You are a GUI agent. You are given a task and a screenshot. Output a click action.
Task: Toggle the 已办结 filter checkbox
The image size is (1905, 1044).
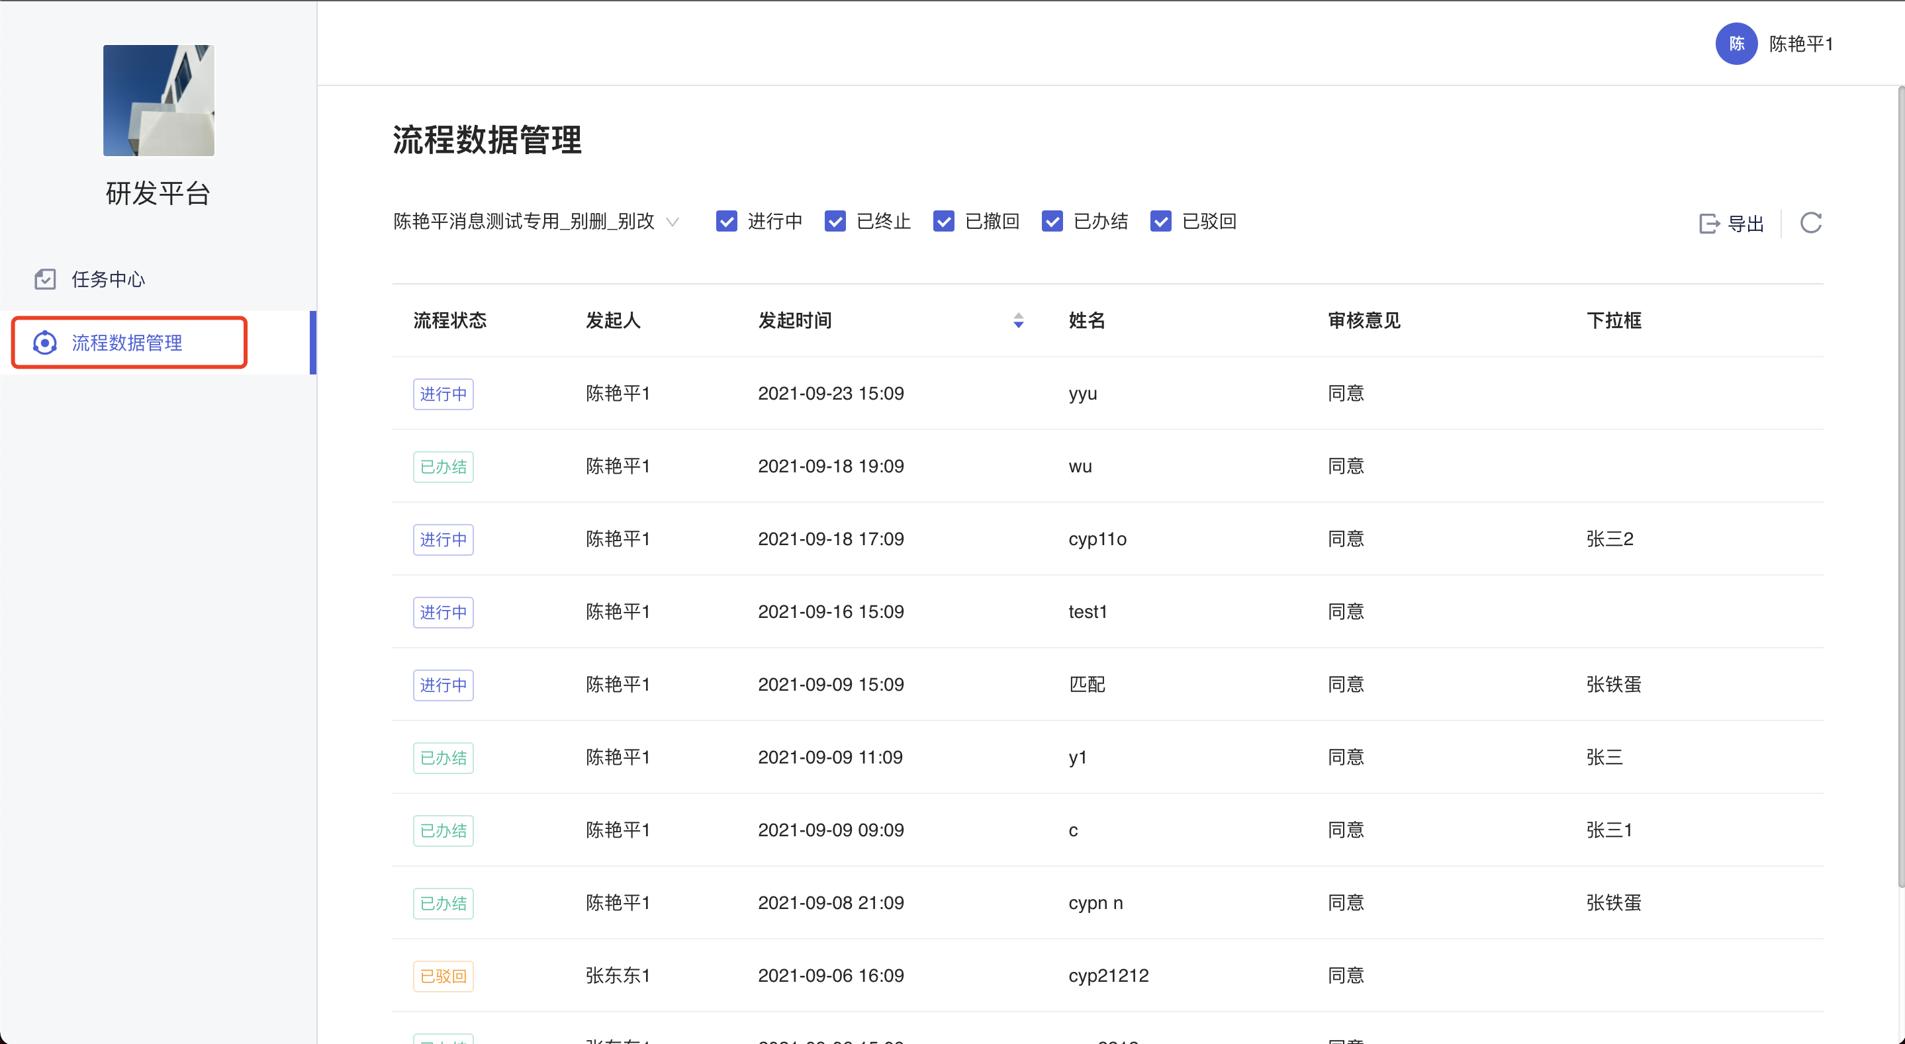point(1052,222)
